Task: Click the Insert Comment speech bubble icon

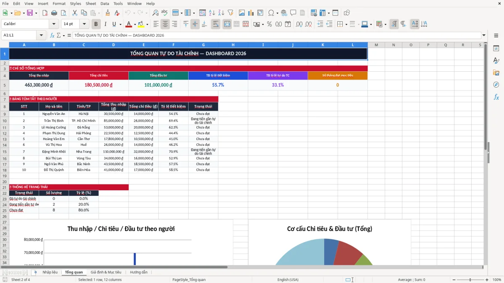Action: click(293, 13)
